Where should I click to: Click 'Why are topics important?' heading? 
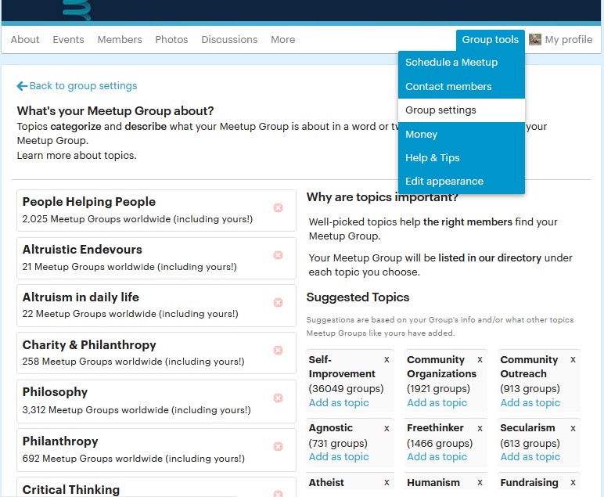[x=383, y=197]
